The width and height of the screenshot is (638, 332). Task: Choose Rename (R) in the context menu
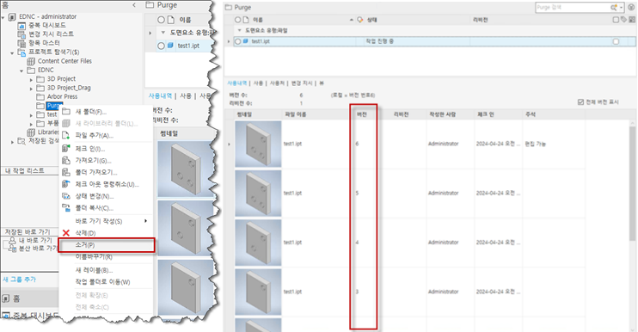94,256
